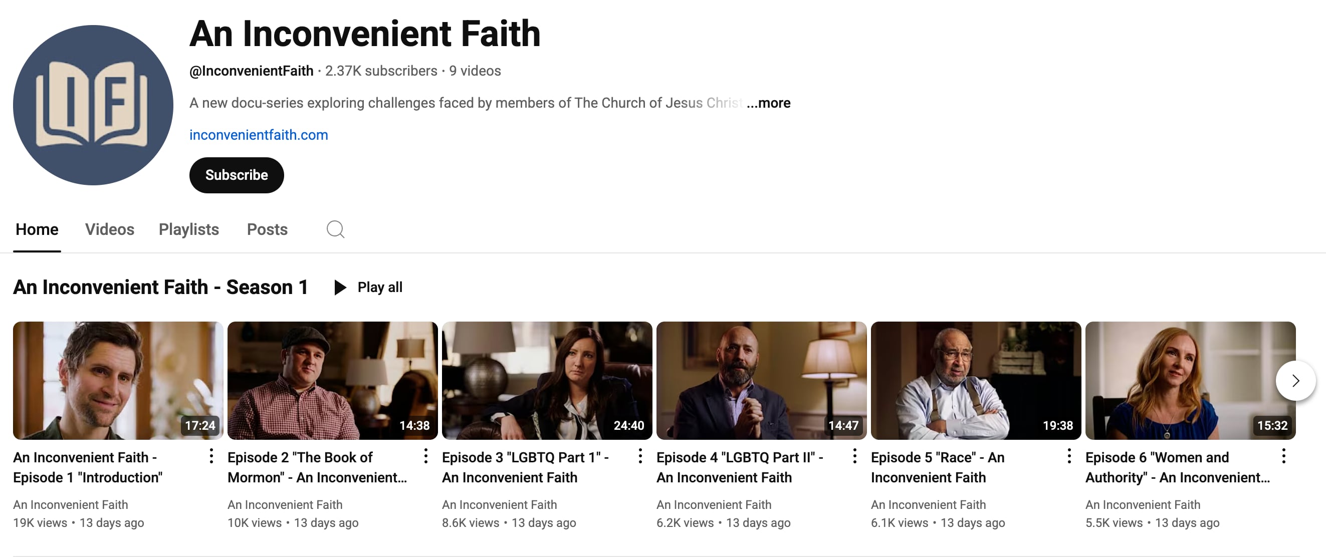
Task: Subscribe to the channel
Action: pyautogui.click(x=236, y=175)
